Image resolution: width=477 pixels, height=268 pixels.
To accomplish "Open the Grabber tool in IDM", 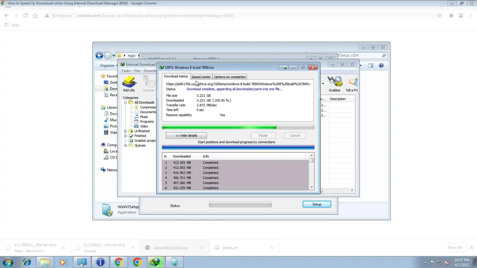I will pyautogui.click(x=334, y=84).
